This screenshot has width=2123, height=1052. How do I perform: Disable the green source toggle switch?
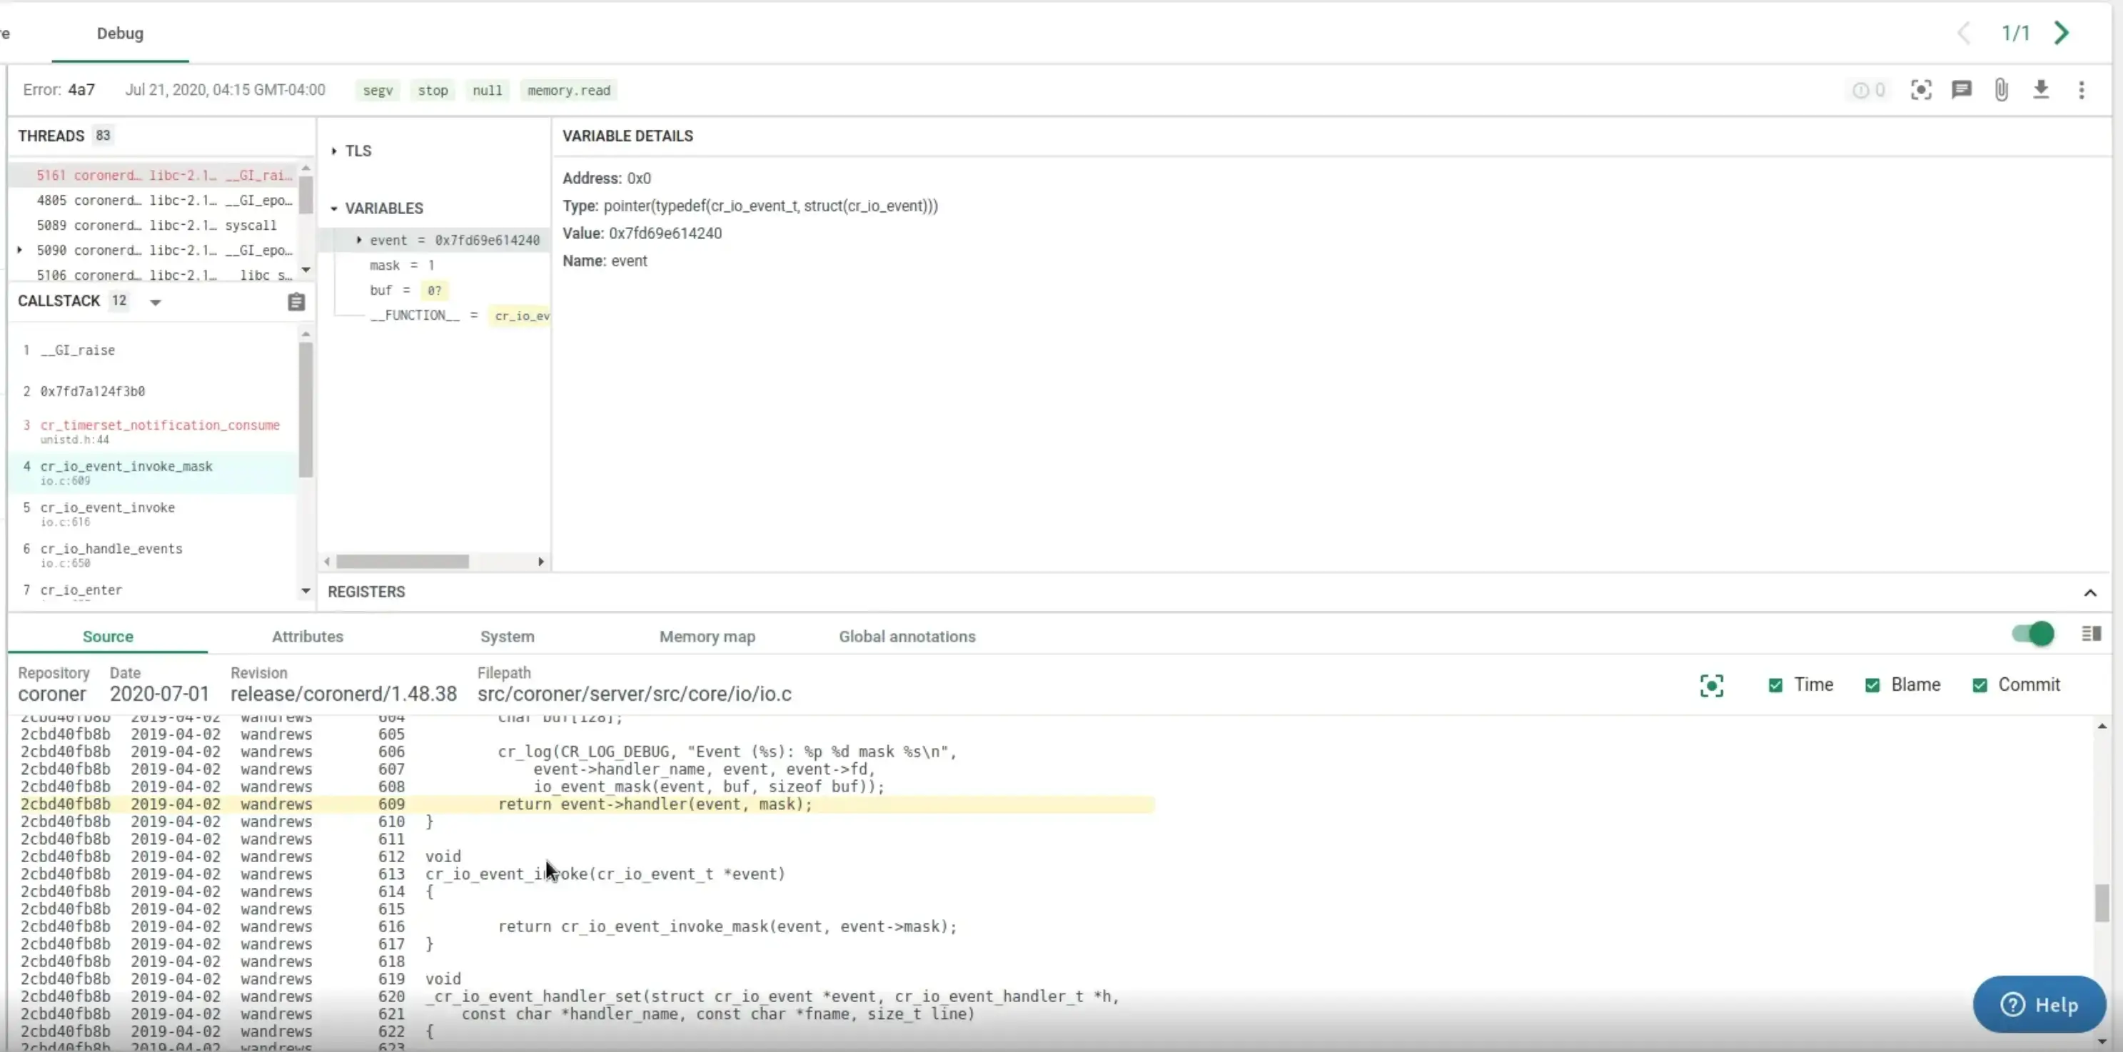[2032, 634]
